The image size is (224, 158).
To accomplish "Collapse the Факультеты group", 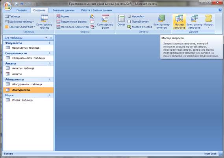I will point(50,43).
